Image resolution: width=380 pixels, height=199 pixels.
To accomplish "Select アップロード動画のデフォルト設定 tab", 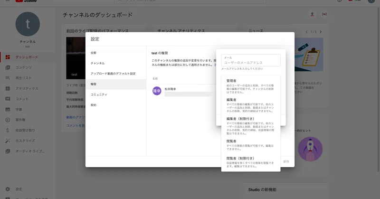I will 116,74.
